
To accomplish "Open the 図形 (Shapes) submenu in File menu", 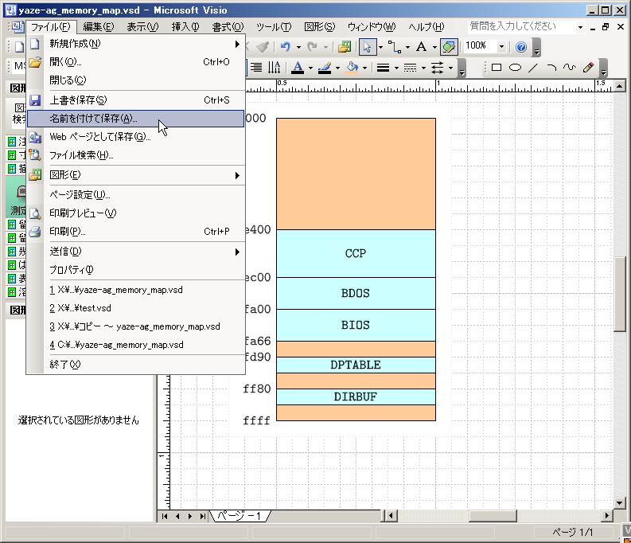I will tap(135, 175).
